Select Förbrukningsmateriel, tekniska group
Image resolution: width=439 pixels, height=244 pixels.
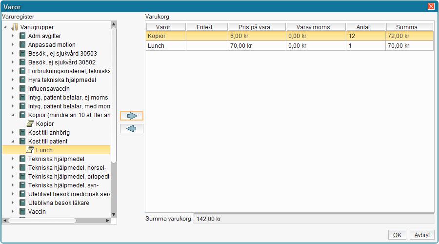[69, 71]
